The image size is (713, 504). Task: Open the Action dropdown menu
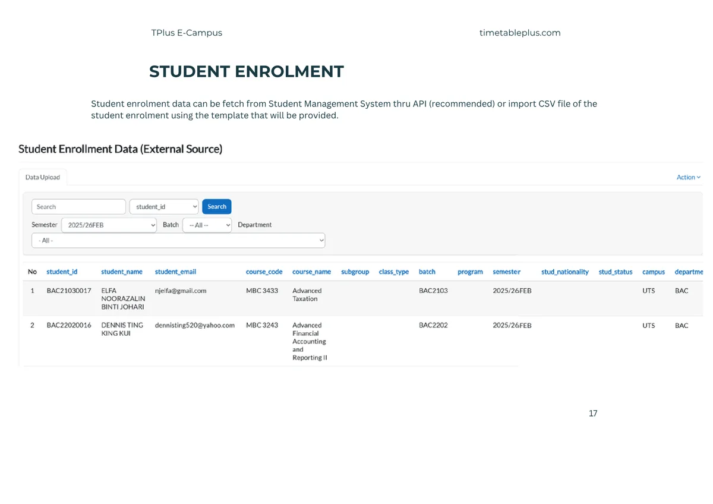pos(689,177)
